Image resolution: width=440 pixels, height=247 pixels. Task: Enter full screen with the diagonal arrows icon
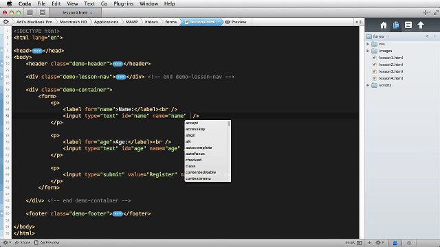coord(436,12)
